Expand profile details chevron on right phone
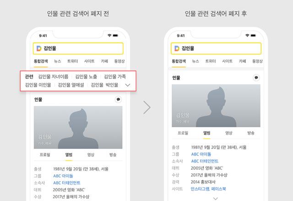This screenshot has width=293, height=201. 216,198
